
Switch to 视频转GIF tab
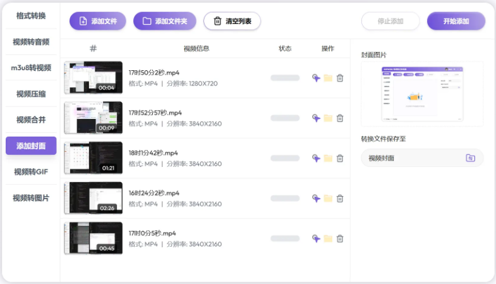[31, 172]
